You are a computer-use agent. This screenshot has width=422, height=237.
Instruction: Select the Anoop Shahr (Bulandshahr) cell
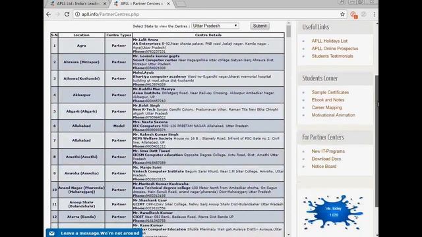(x=81, y=204)
